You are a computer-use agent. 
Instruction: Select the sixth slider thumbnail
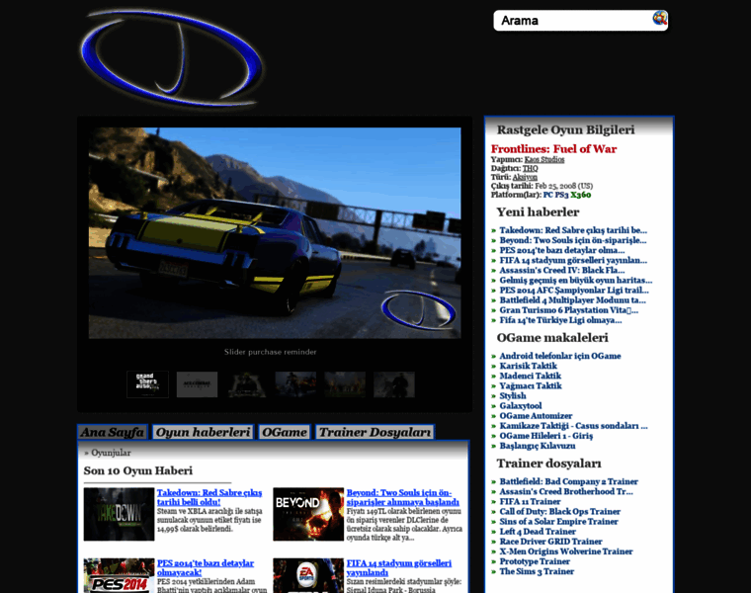click(x=394, y=384)
